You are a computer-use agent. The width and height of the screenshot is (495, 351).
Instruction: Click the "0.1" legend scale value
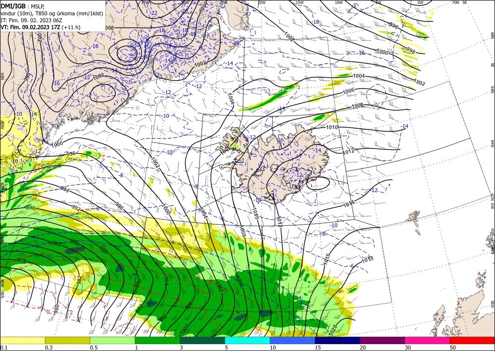pyautogui.click(x=4, y=348)
